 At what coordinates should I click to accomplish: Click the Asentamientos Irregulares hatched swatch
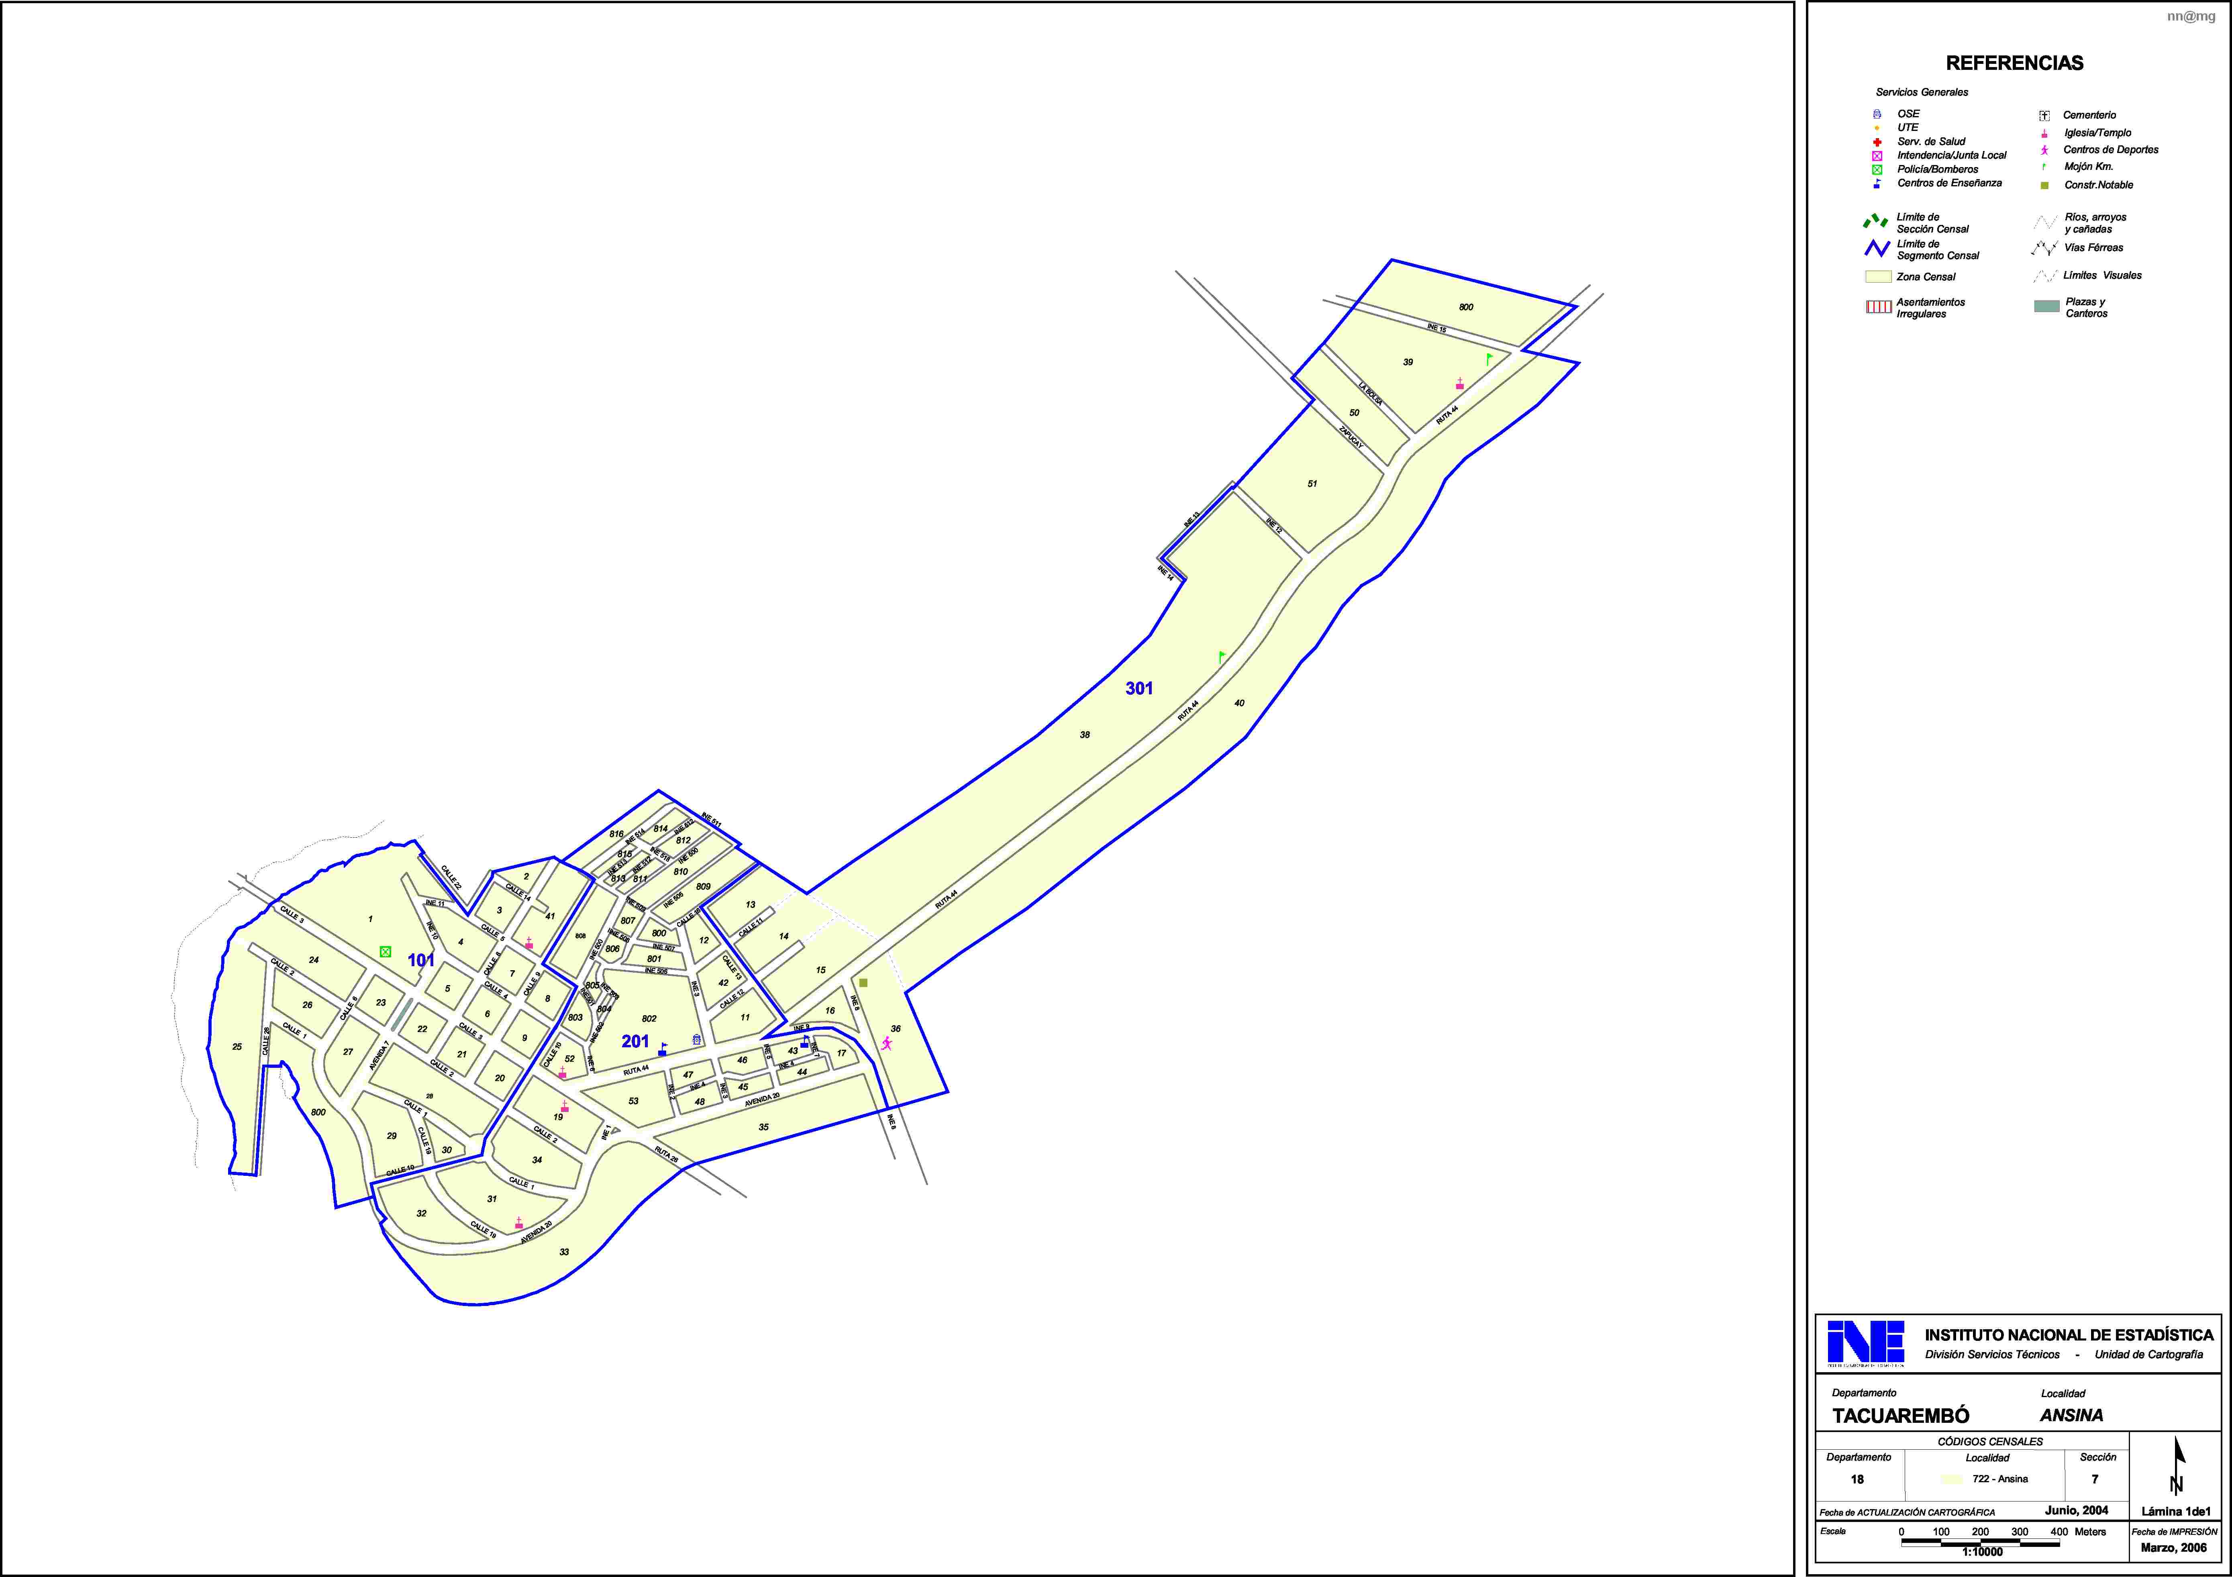click(x=1878, y=307)
